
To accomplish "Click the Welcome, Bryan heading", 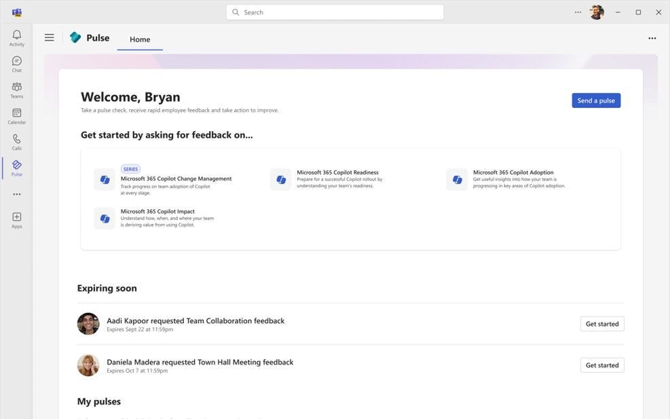I will coord(130,97).
